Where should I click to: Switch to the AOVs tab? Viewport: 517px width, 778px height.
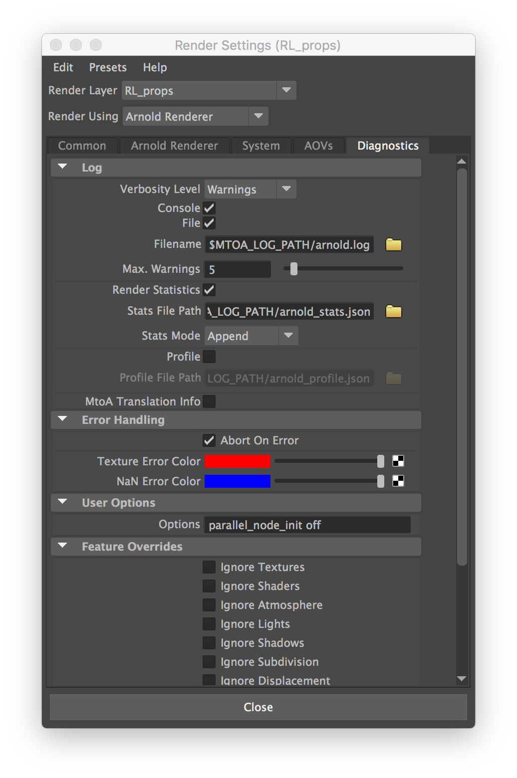[x=318, y=146]
